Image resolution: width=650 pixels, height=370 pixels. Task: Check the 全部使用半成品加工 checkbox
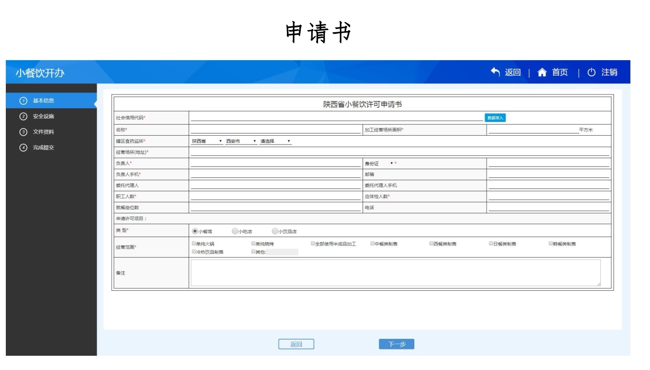coord(313,243)
